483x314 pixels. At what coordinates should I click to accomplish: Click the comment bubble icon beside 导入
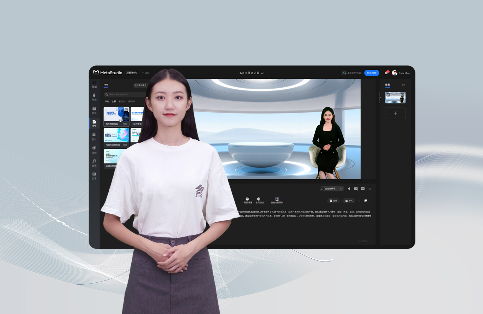point(366,201)
